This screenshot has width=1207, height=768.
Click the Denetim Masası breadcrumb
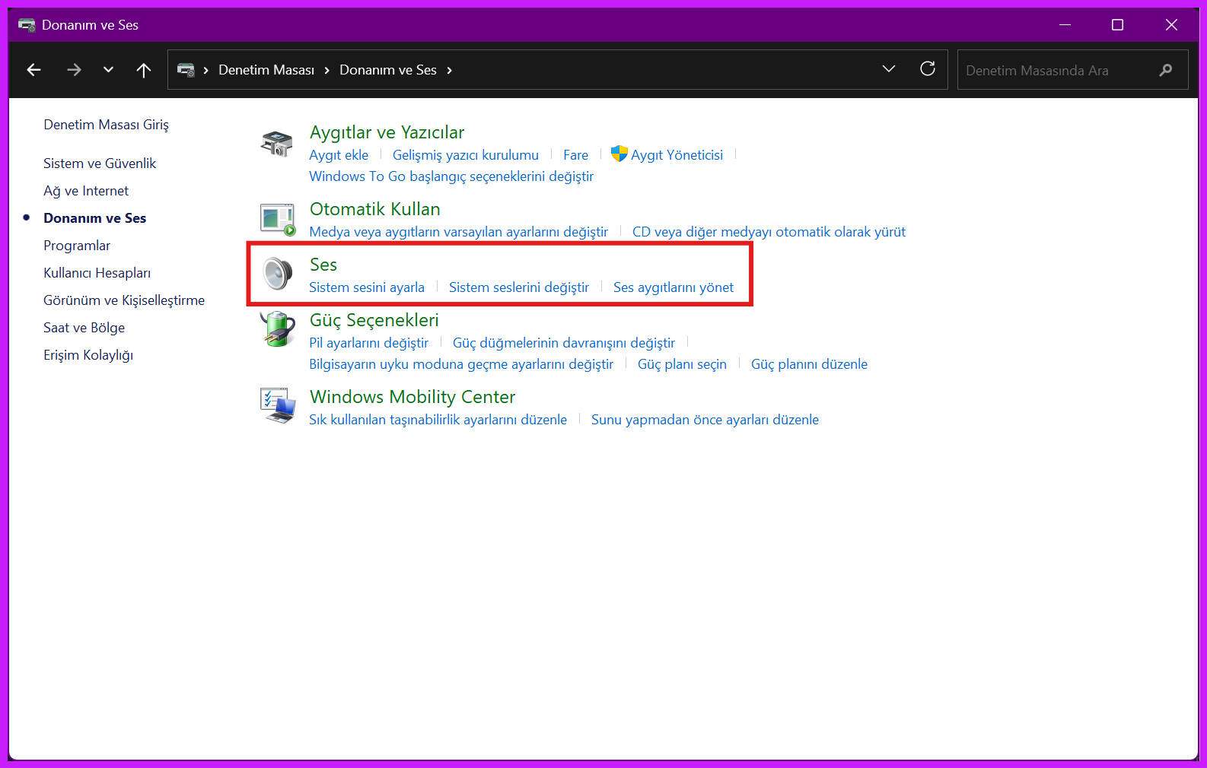[266, 70]
